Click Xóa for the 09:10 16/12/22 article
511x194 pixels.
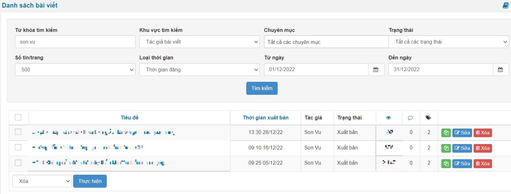click(482, 148)
